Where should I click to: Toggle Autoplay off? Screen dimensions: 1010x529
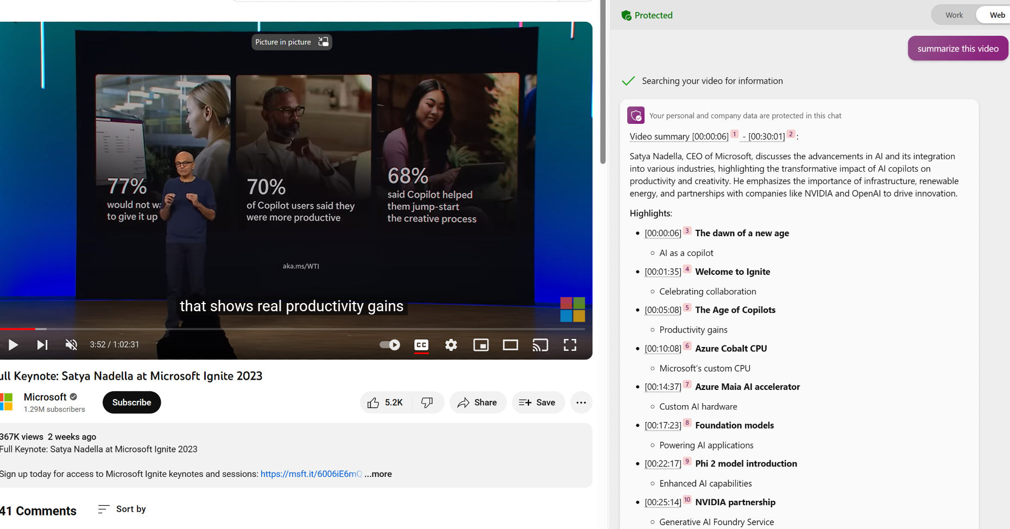[x=389, y=344]
